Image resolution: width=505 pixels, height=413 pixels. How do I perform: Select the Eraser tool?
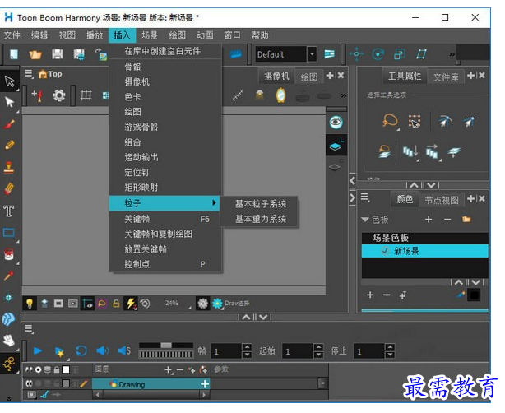pos(9,188)
